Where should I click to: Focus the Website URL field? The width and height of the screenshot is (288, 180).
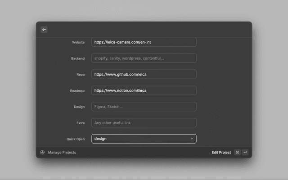tap(144, 42)
